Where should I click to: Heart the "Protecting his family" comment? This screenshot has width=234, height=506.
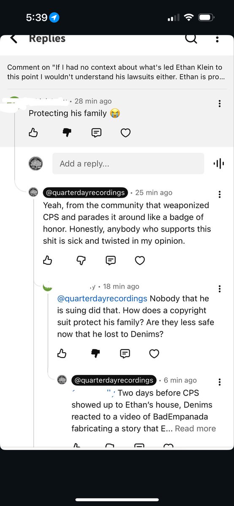(x=125, y=133)
